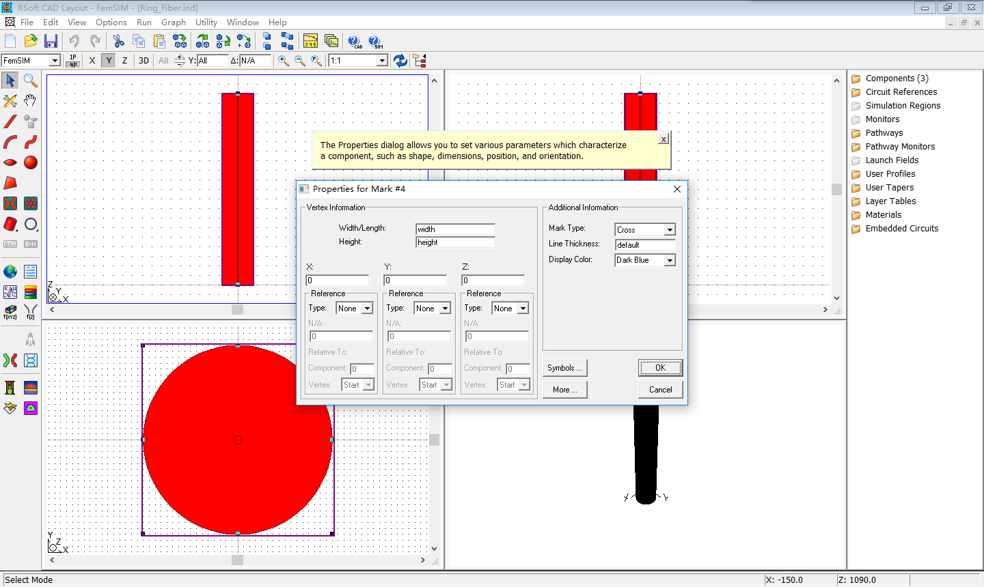This screenshot has width=984, height=587.
Task: Select the polygon shape tool
Action: pyautogui.click(x=10, y=183)
